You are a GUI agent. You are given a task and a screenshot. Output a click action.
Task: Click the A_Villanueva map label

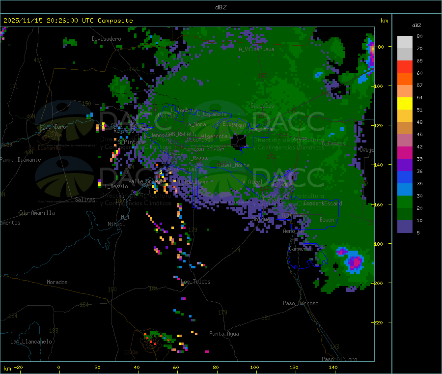point(256,49)
